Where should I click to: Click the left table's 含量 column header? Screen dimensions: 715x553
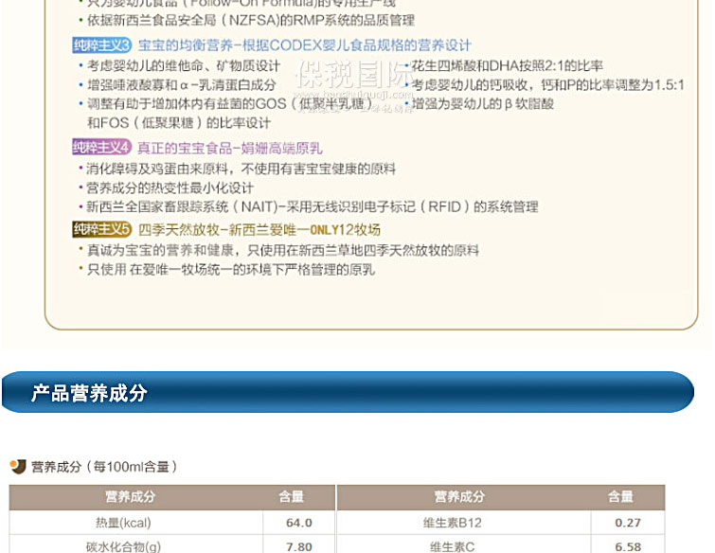(291, 497)
